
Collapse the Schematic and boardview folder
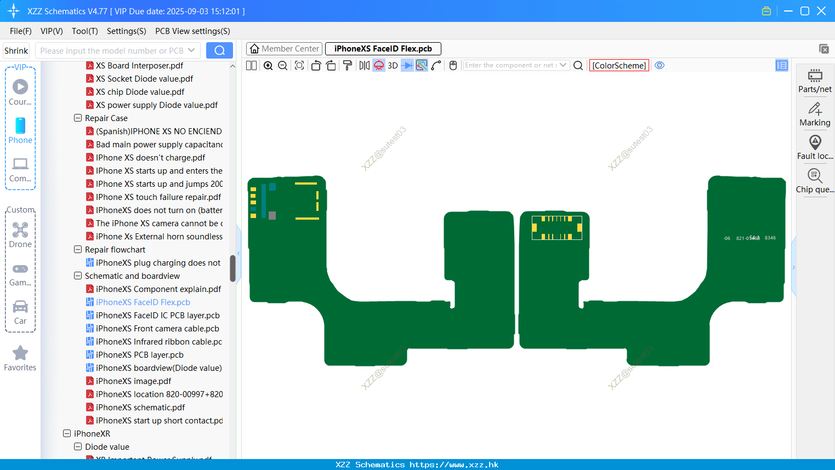(x=78, y=276)
